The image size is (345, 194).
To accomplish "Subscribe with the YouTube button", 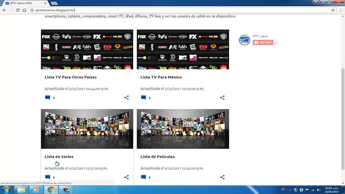I will [x=263, y=42].
